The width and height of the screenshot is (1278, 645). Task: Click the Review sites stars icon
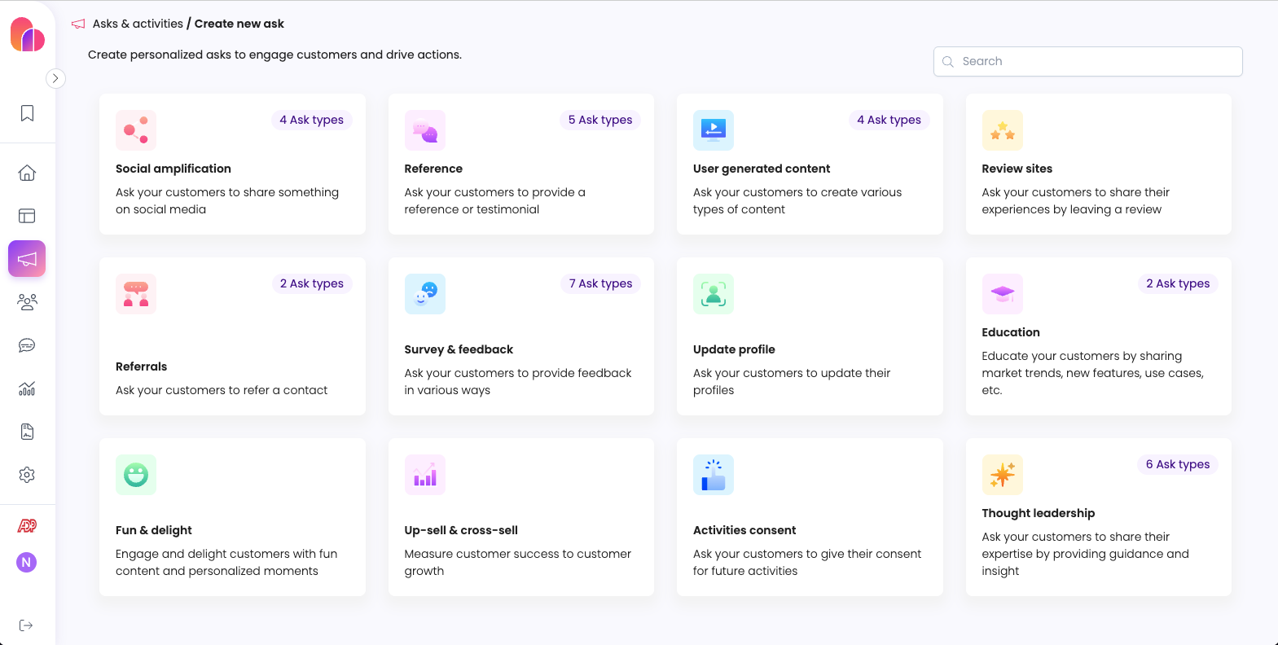click(1003, 130)
